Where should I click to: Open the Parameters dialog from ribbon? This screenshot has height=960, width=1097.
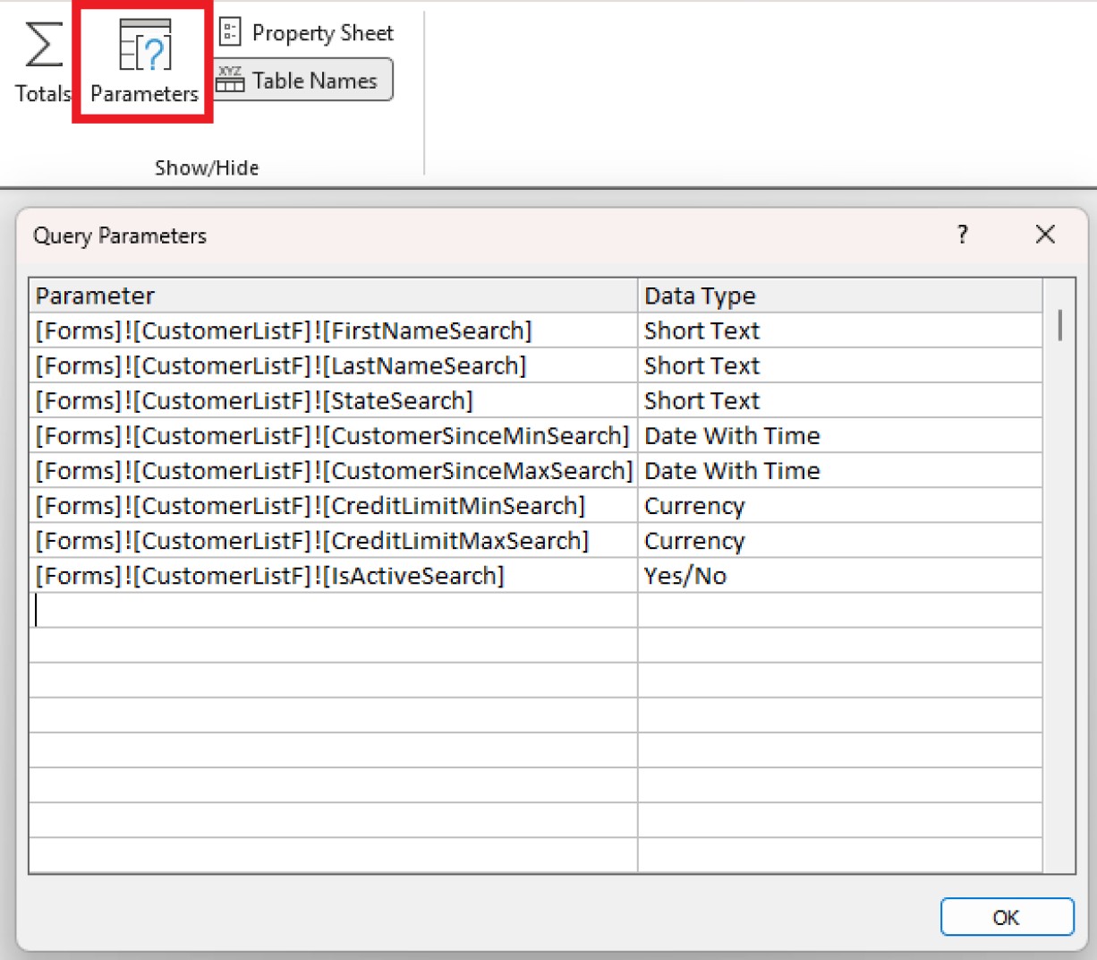tap(144, 61)
